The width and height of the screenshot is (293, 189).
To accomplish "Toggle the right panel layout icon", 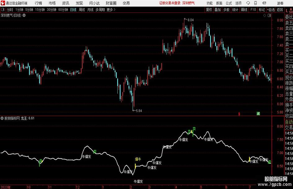I will [x=269, y=16].
